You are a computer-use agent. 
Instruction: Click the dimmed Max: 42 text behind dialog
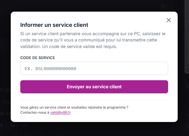[x=19, y=125]
